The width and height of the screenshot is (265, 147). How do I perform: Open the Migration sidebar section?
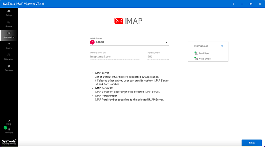point(9,57)
